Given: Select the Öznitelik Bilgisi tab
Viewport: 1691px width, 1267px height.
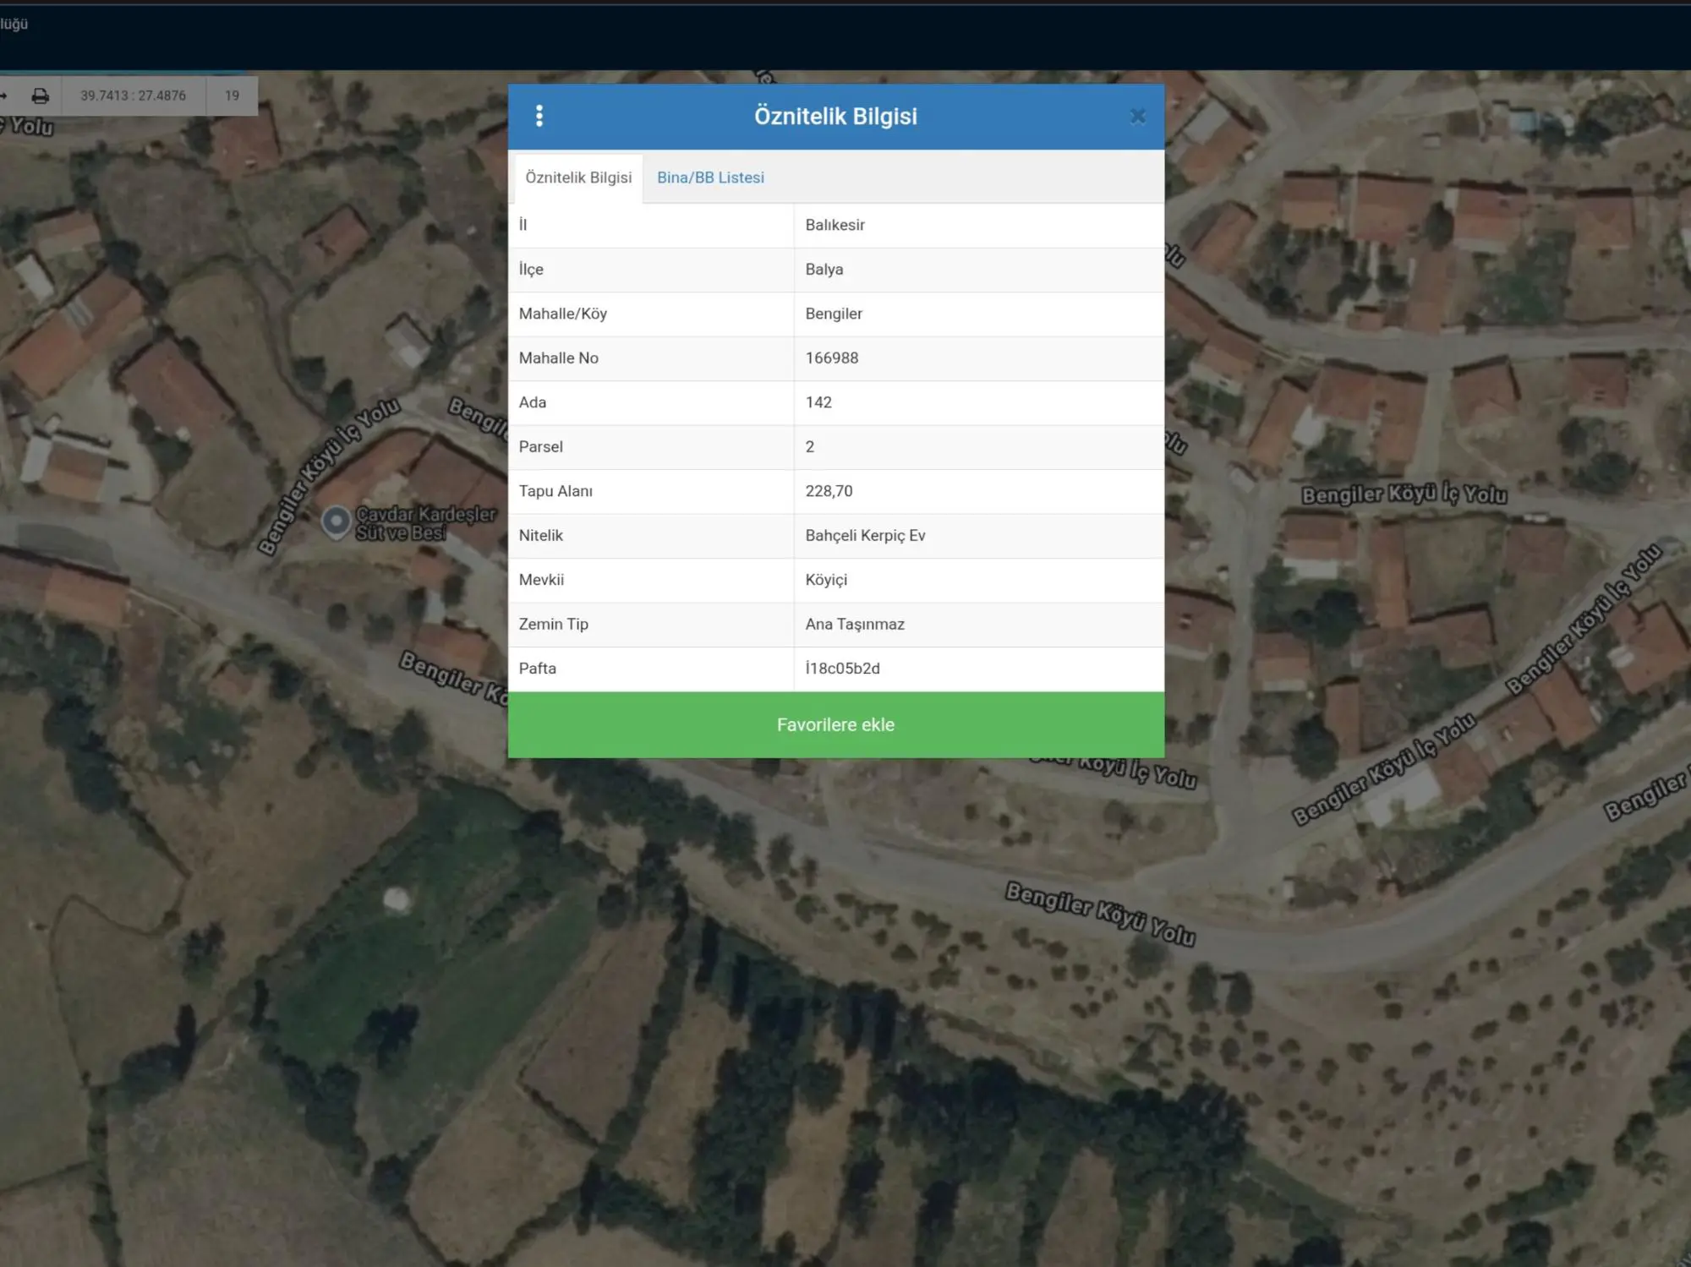Looking at the screenshot, I should click(578, 177).
